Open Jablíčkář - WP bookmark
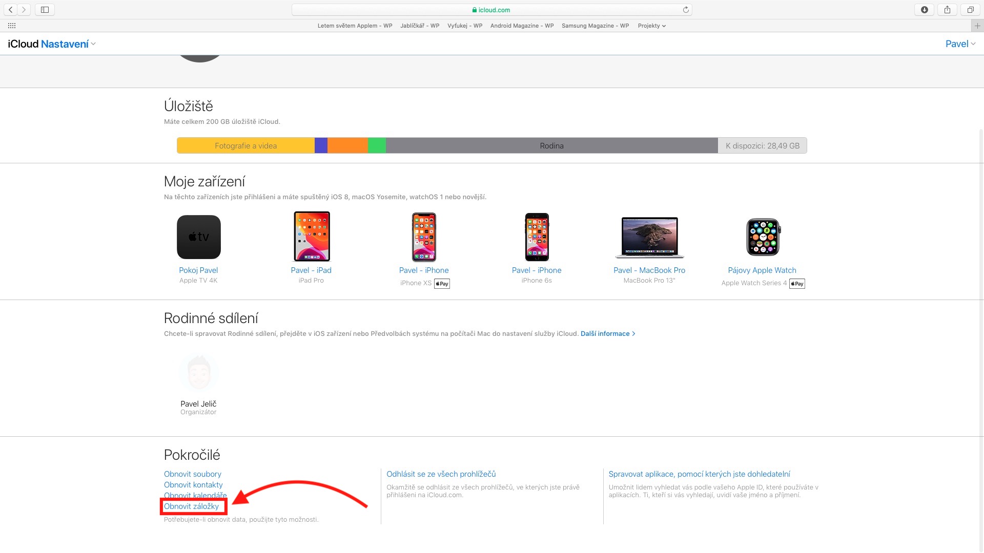 (420, 26)
